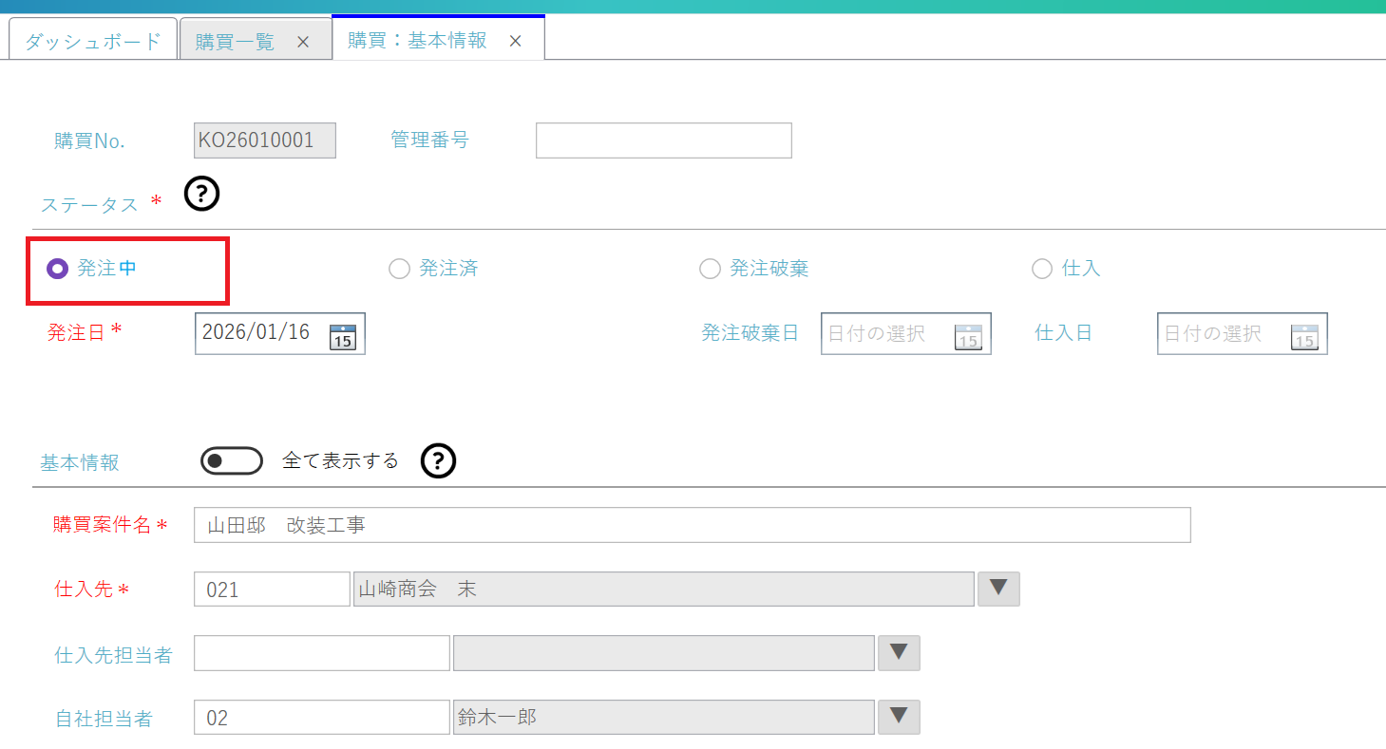Screen dimensions: 1386x749
Task: Close the 購買一覧 tab with its X
Action: tap(303, 42)
